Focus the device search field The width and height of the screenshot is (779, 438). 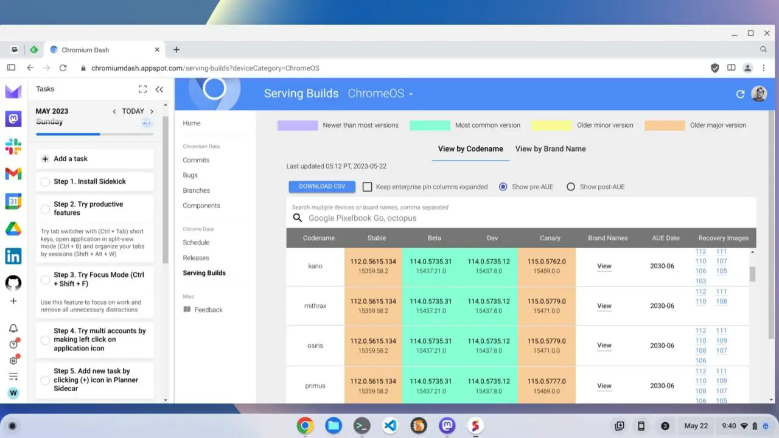point(521,218)
